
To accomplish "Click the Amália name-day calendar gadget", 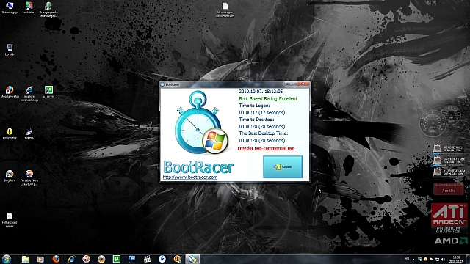I will tap(449, 188).
